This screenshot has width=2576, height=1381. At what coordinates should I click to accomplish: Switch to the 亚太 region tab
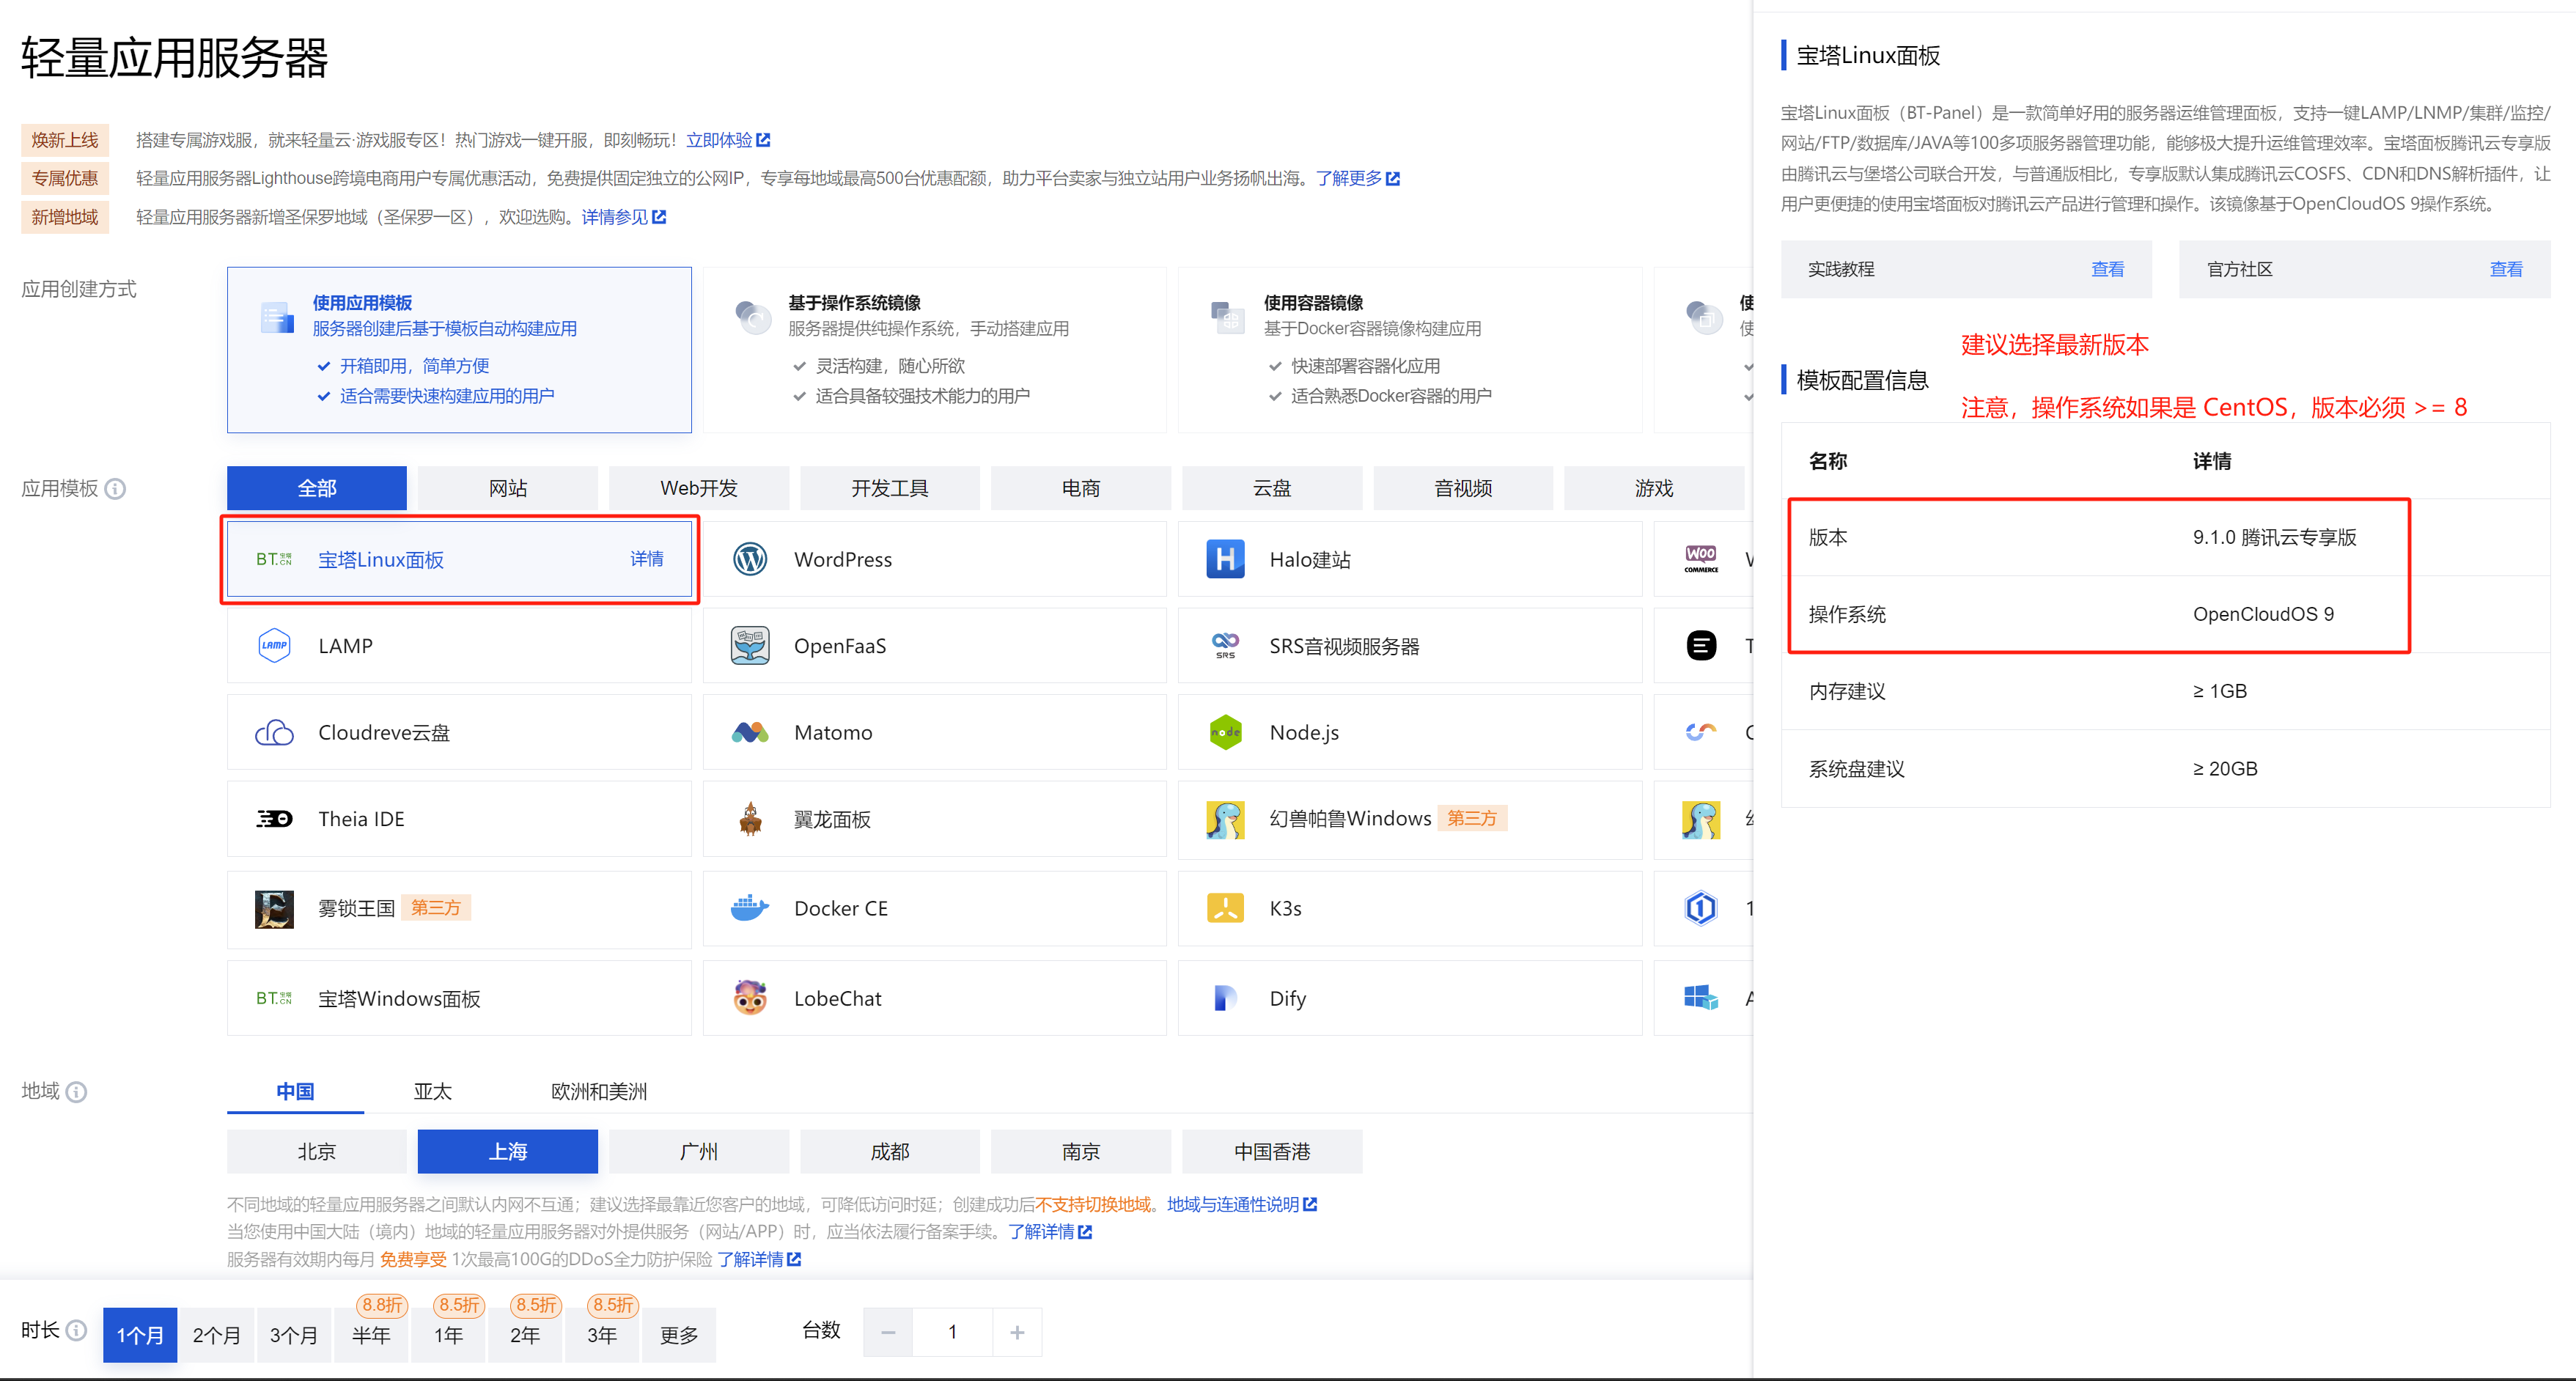point(433,1091)
